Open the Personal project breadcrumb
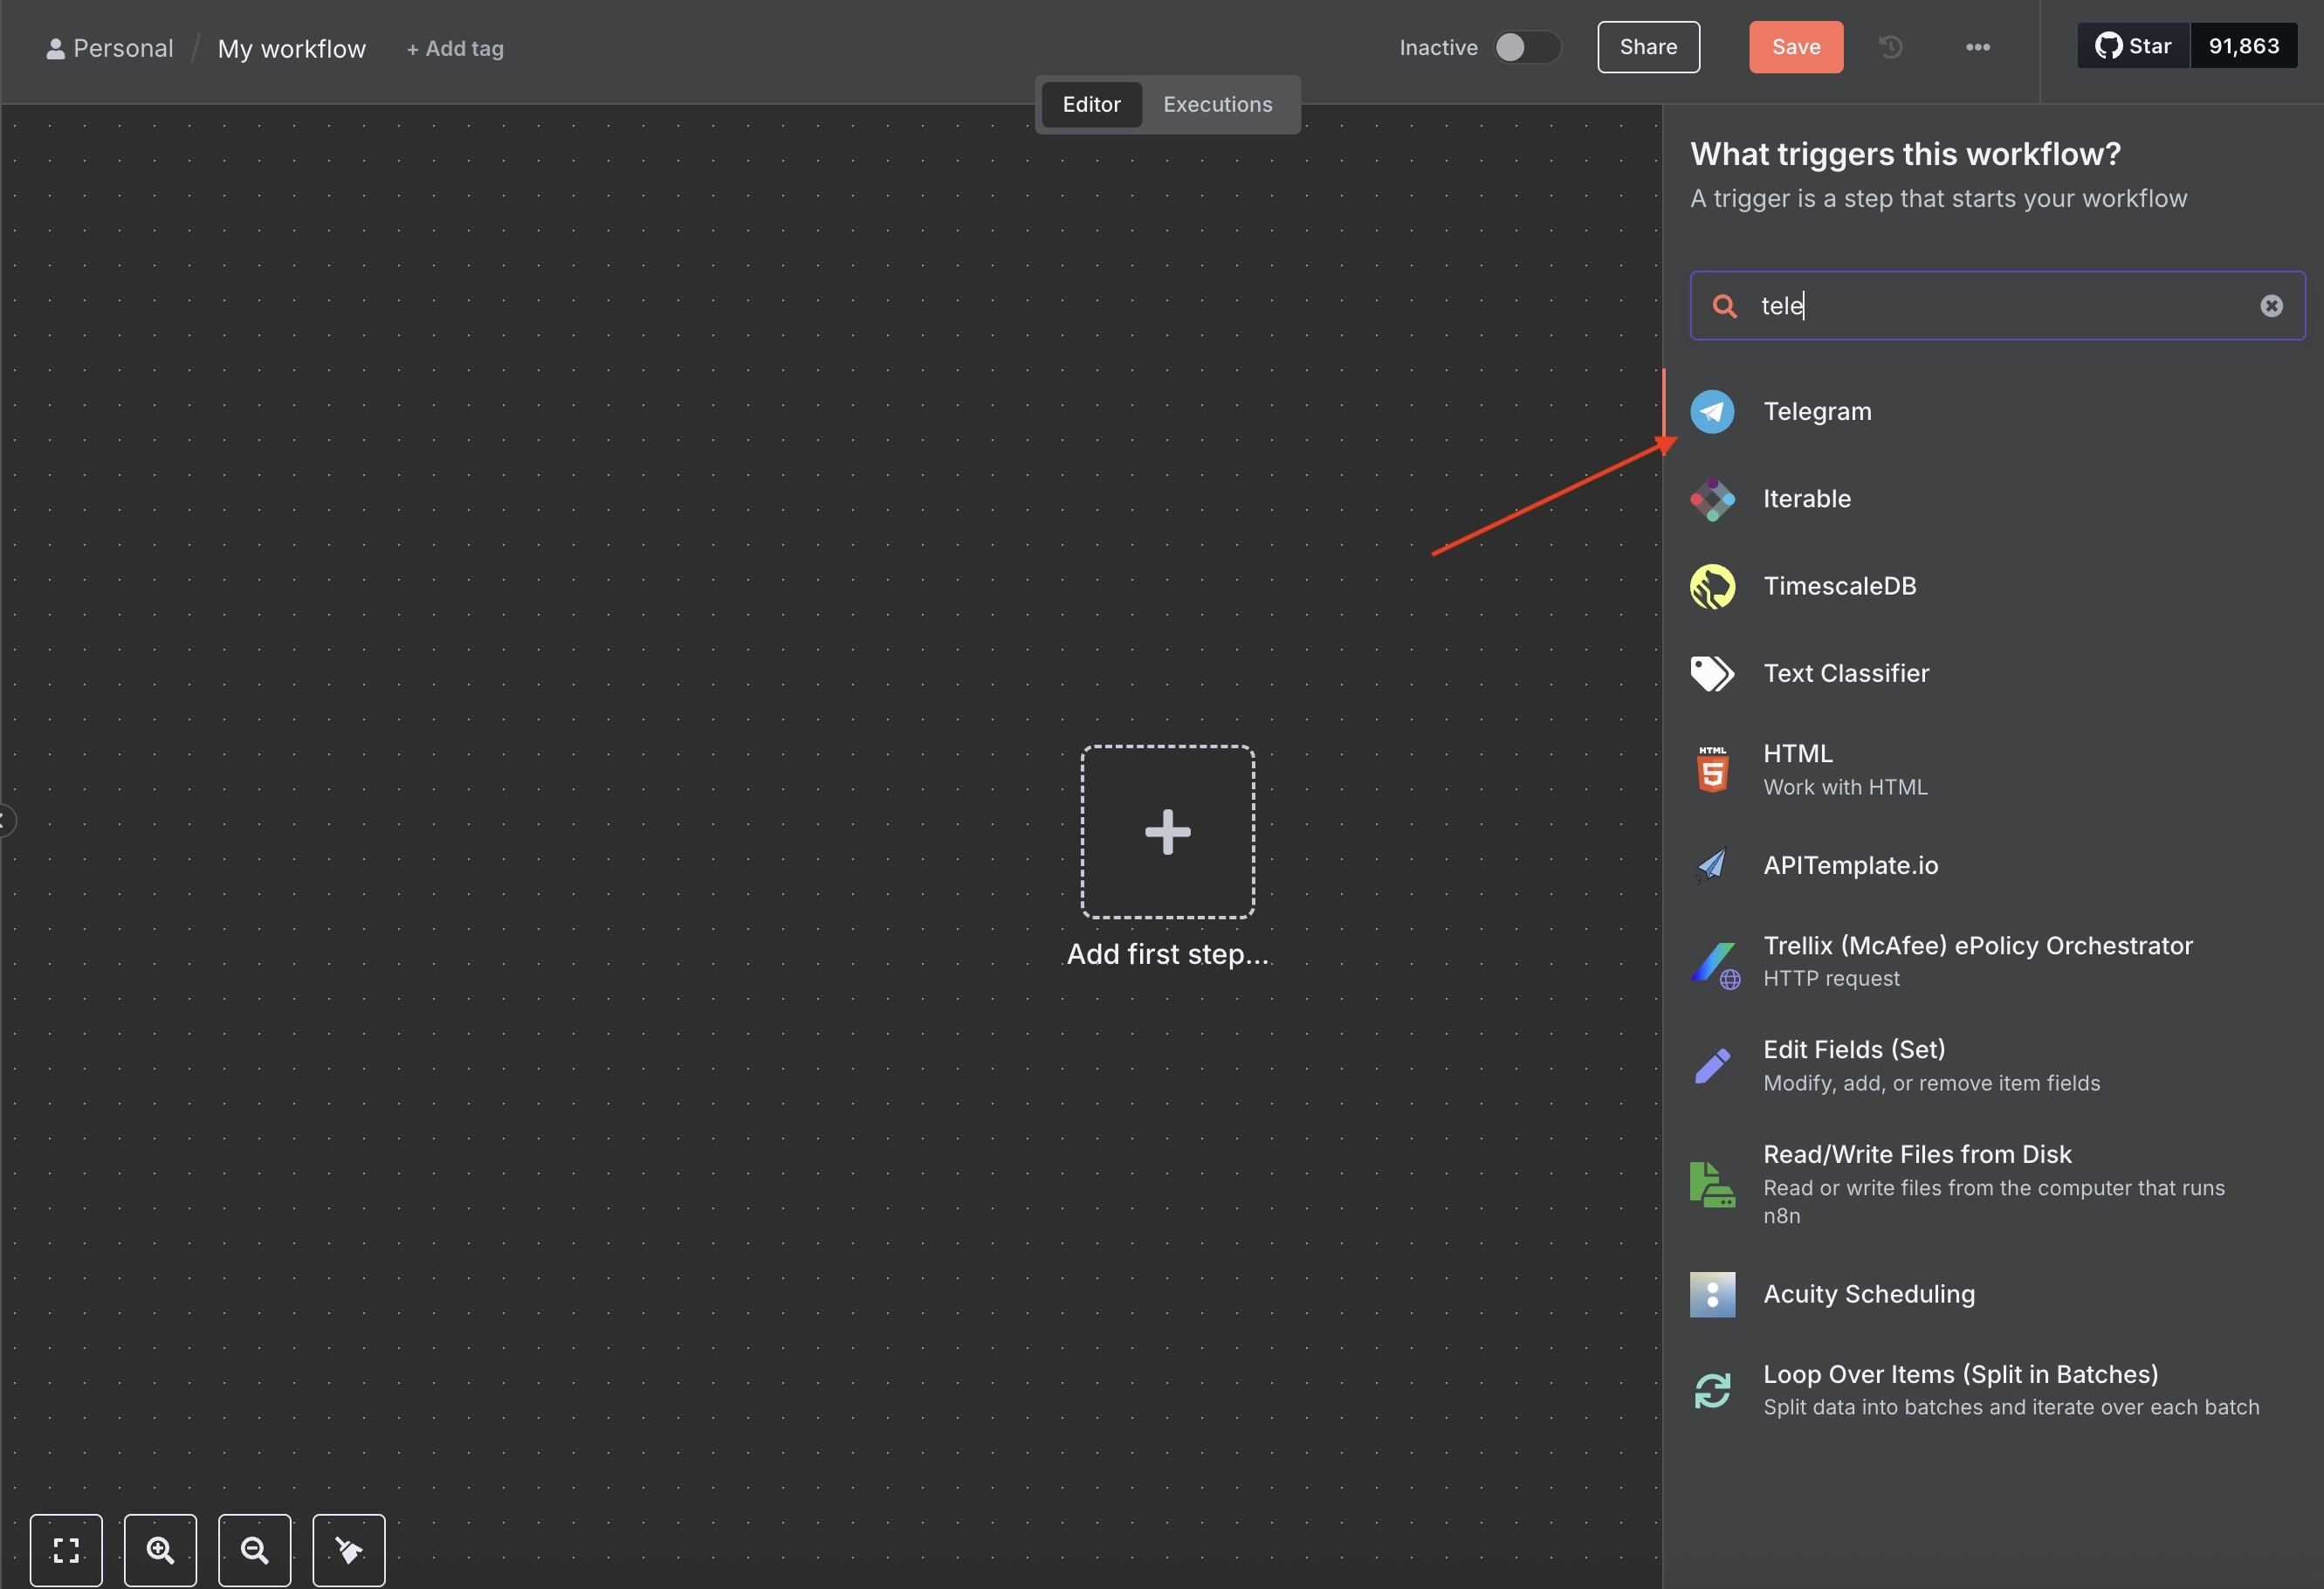This screenshot has width=2324, height=1589. click(x=110, y=48)
